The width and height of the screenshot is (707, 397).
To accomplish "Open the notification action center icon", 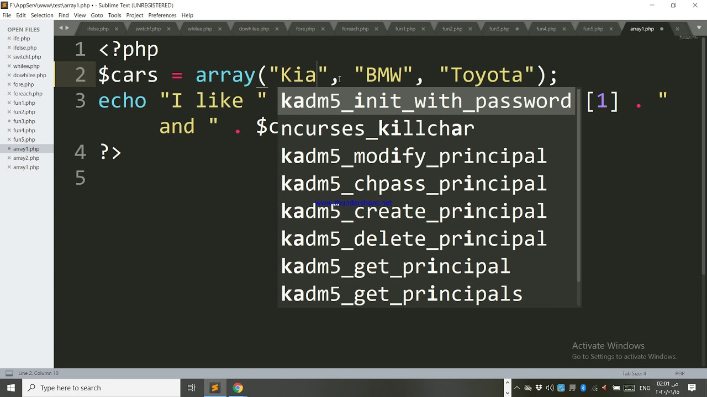I will point(692,388).
